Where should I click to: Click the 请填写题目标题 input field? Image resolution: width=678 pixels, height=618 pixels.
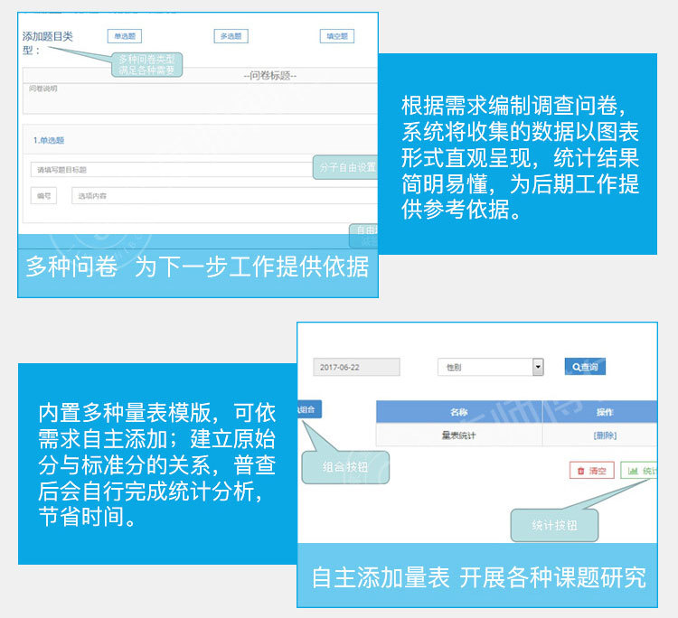(x=172, y=170)
